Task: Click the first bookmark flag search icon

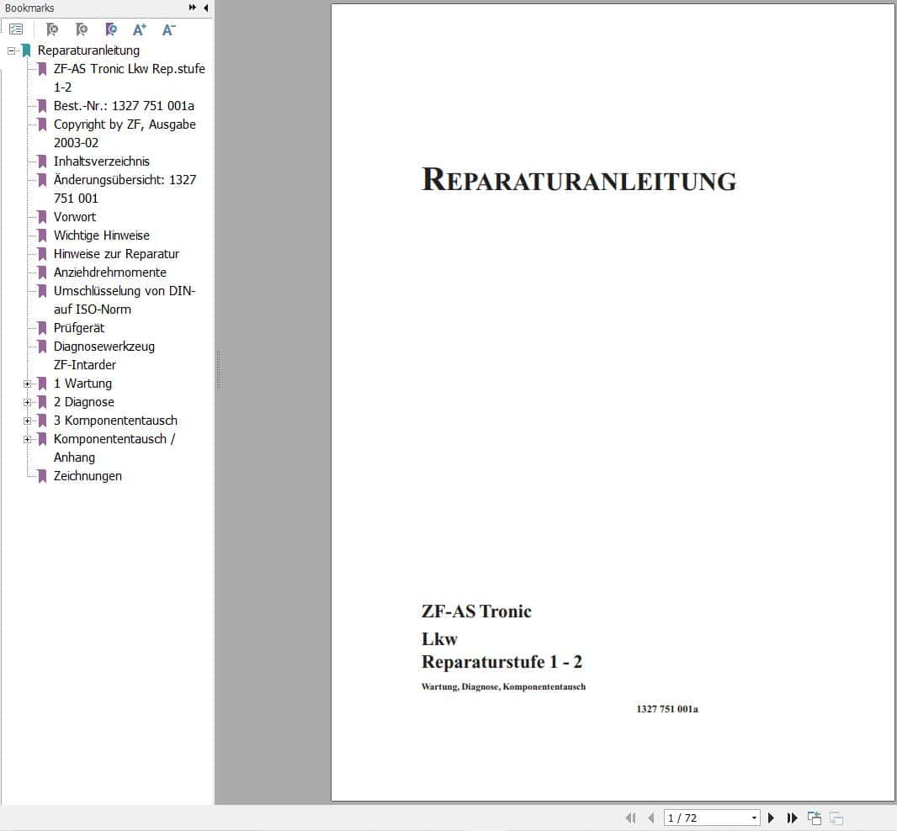Action: coord(52,29)
